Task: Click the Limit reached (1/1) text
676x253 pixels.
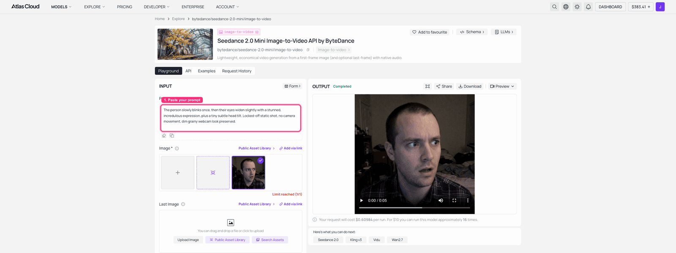Action: coord(287,194)
